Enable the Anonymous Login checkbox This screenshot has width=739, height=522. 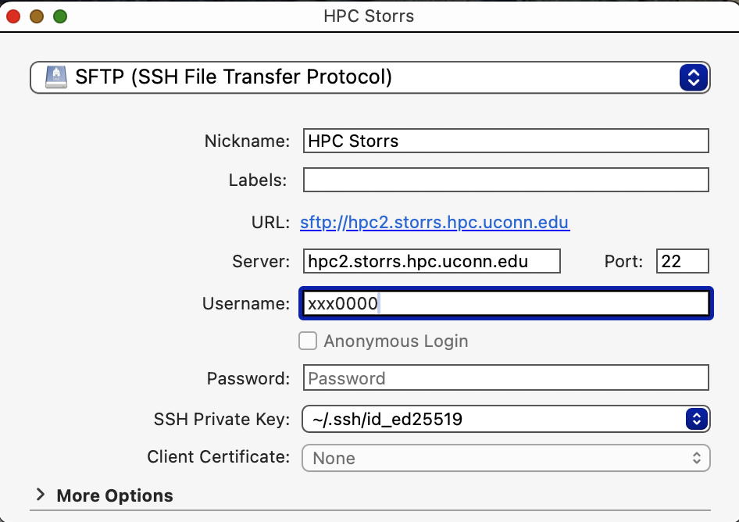(309, 341)
